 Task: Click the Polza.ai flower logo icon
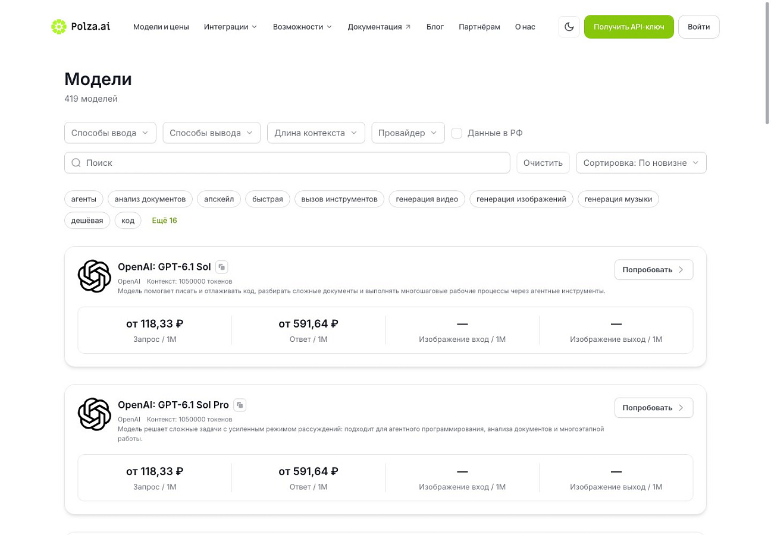pos(59,27)
